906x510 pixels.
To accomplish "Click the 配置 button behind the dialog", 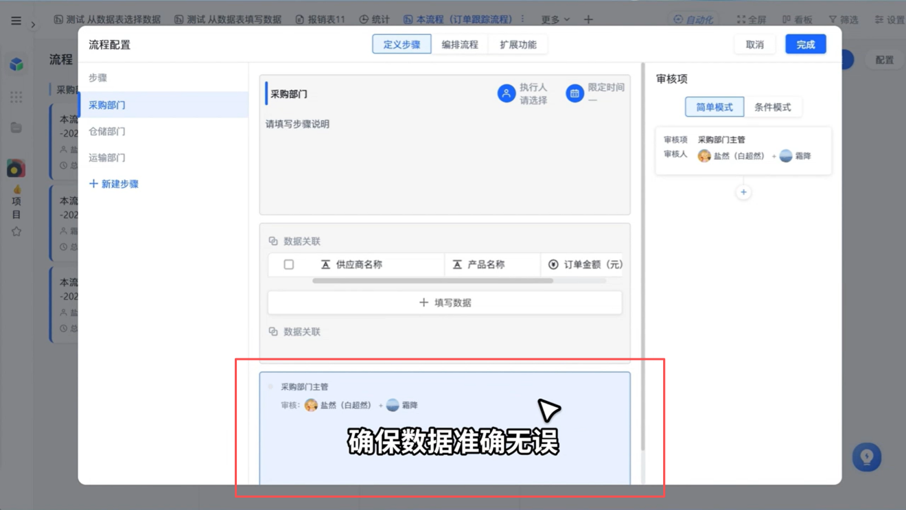I will pyautogui.click(x=885, y=60).
